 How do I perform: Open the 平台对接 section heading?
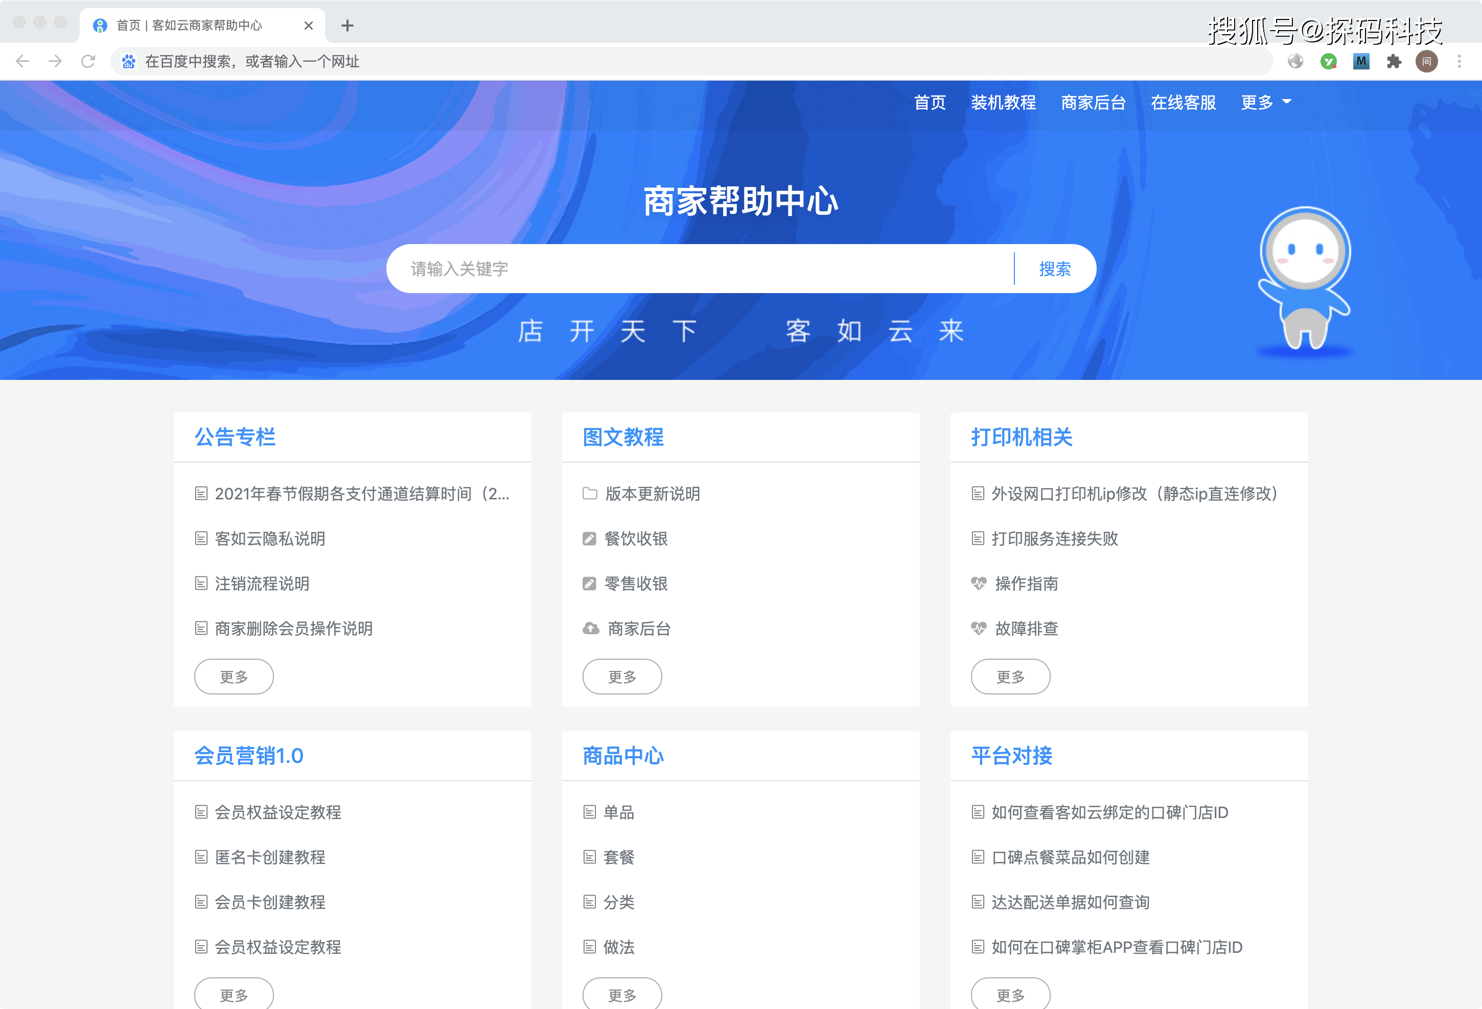[x=1011, y=756]
